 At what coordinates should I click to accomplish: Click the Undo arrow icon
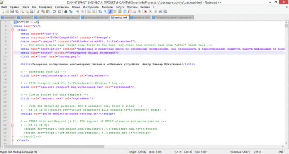[x=55, y=12]
